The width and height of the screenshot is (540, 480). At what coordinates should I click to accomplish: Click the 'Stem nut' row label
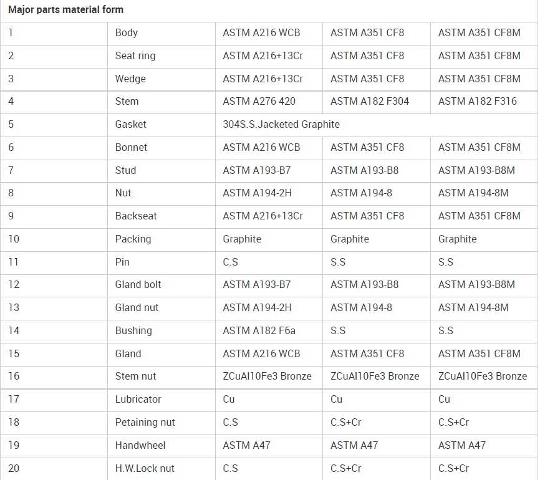click(135, 376)
